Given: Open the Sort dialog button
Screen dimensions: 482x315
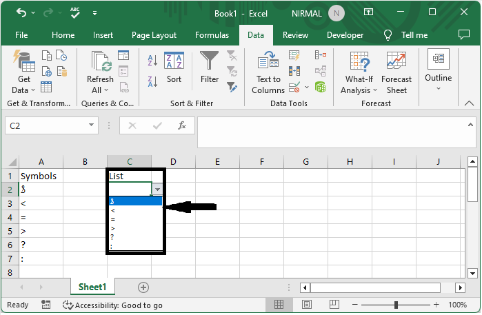Looking at the screenshot, I should [174, 68].
